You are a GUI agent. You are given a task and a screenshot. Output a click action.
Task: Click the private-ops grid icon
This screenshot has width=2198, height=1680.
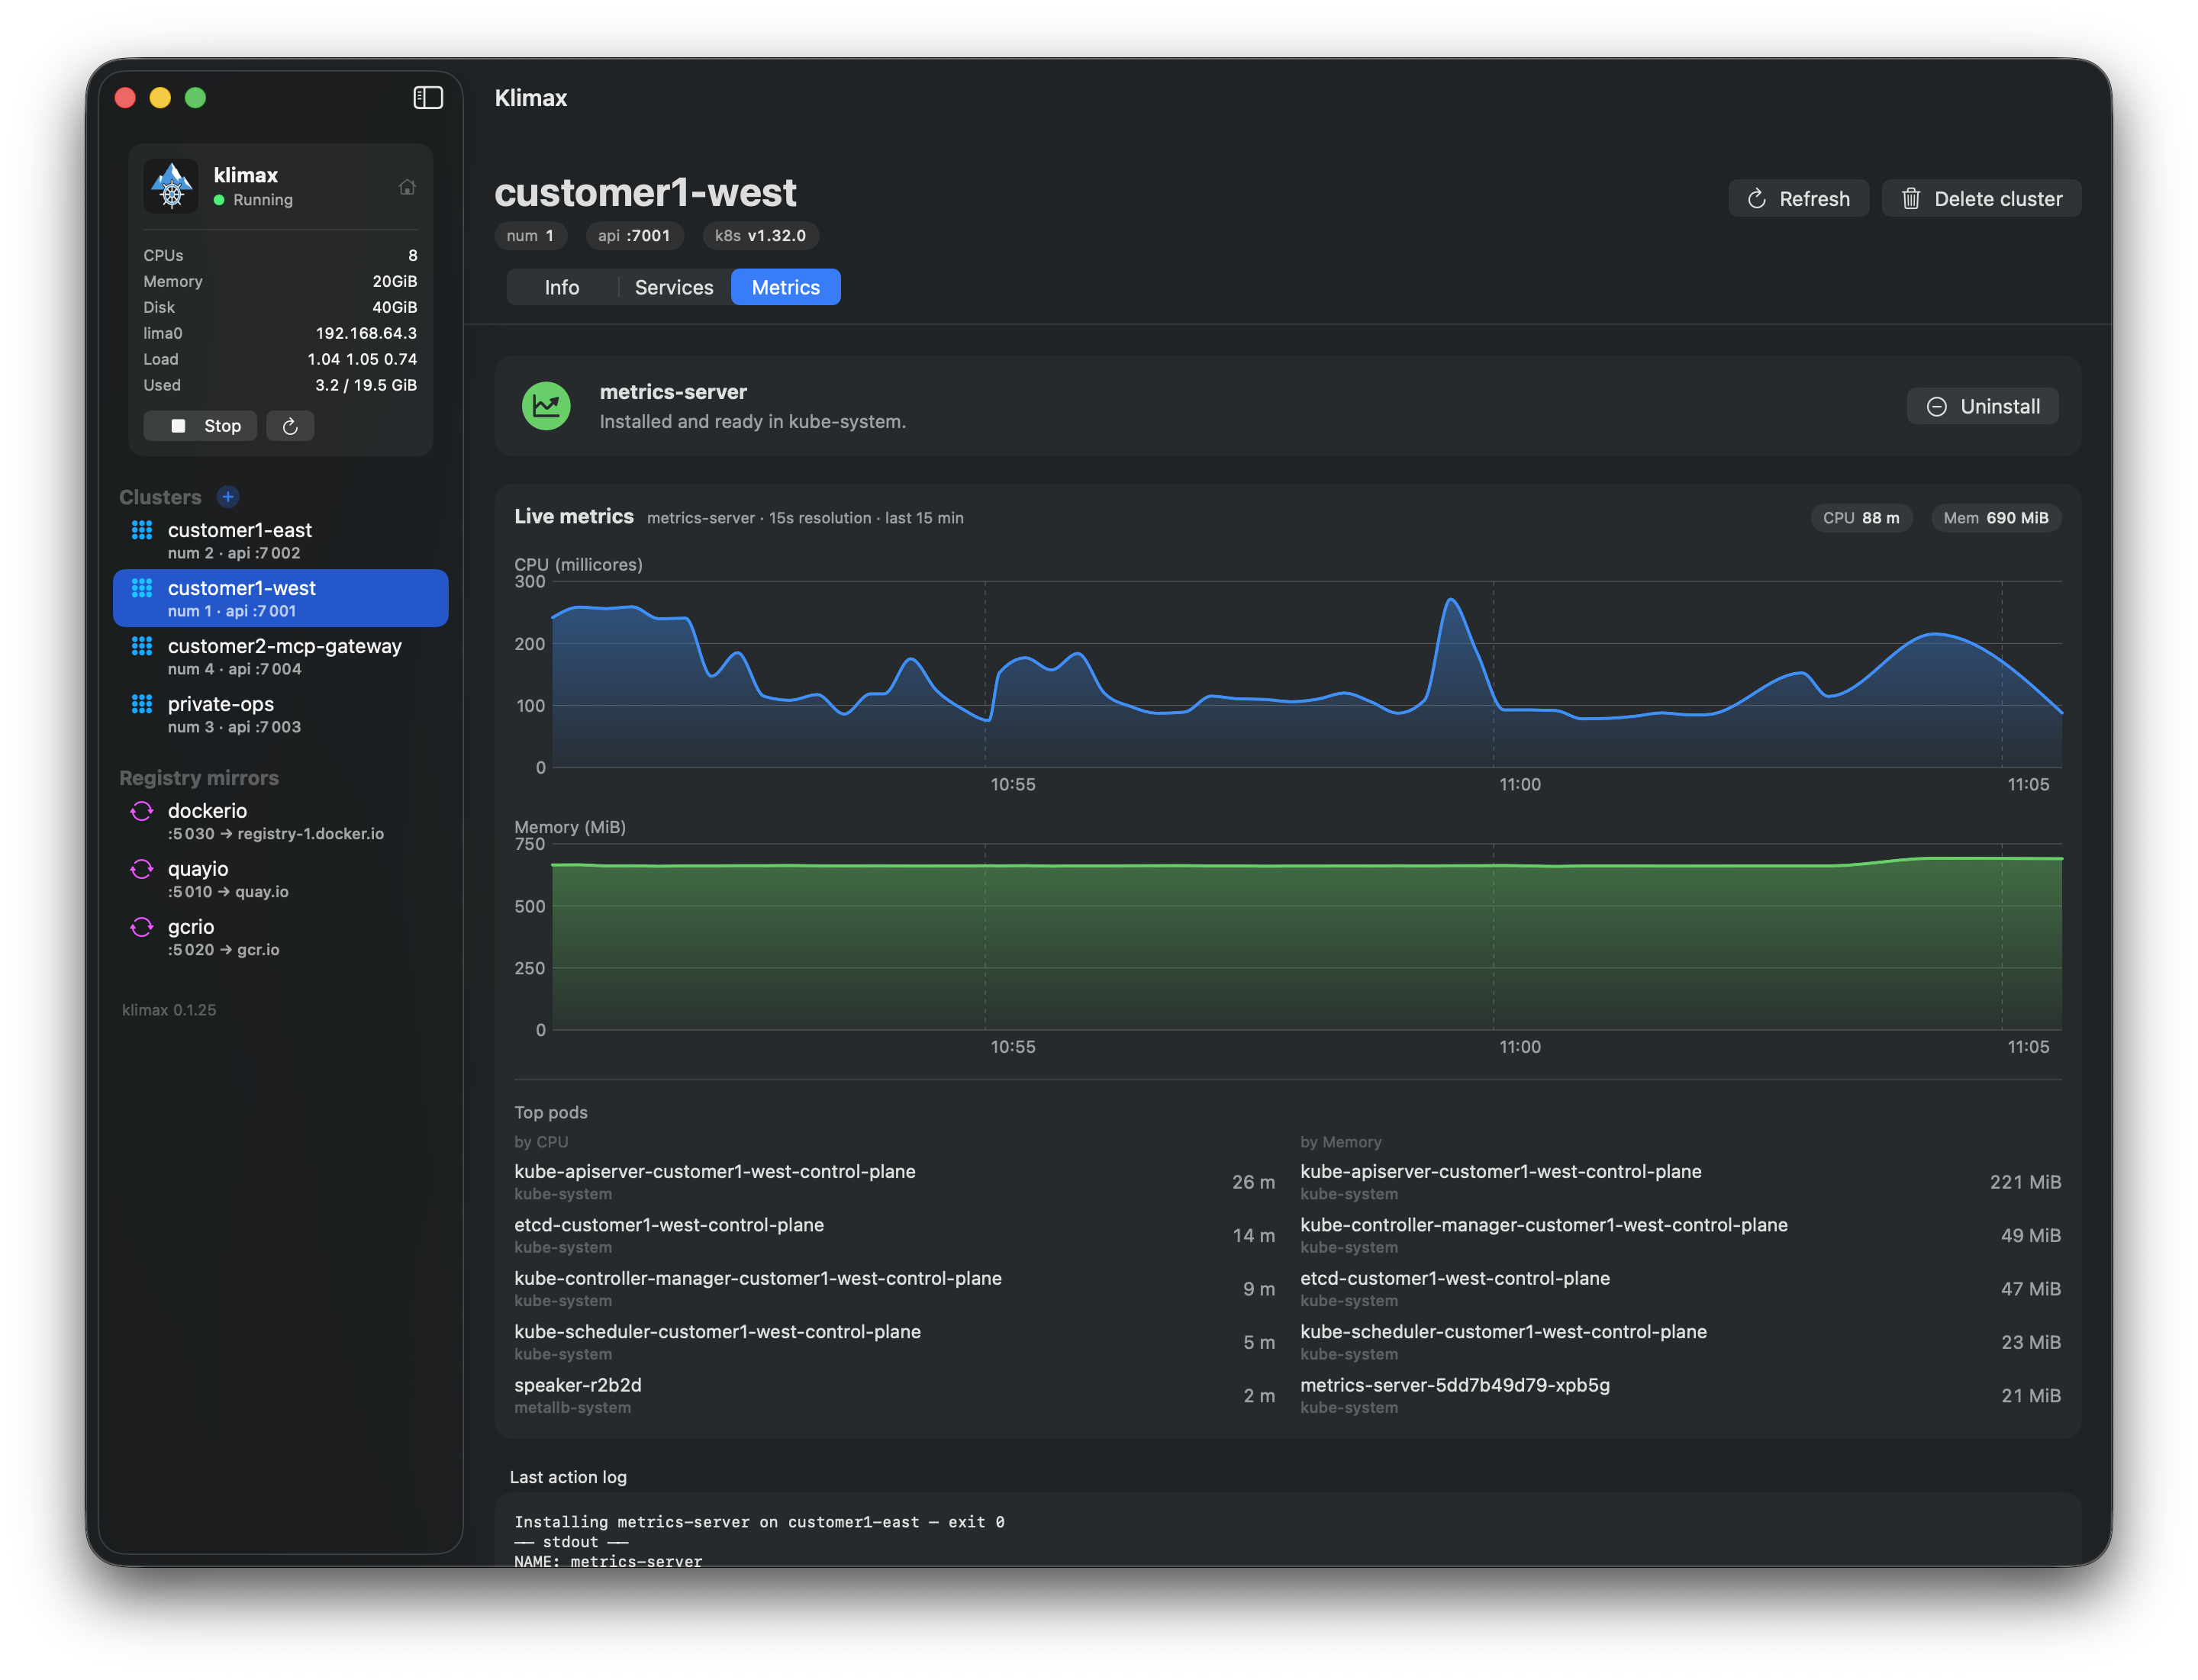(142, 704)
